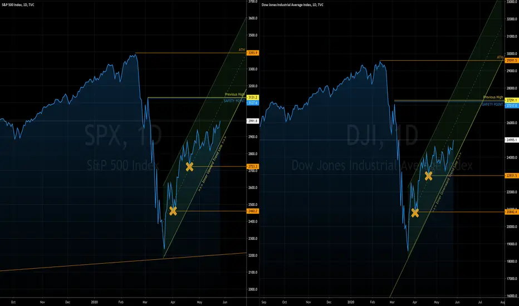Select the blue 3127.6 price tag
The image size is (519, 306).
click(253, 103)
